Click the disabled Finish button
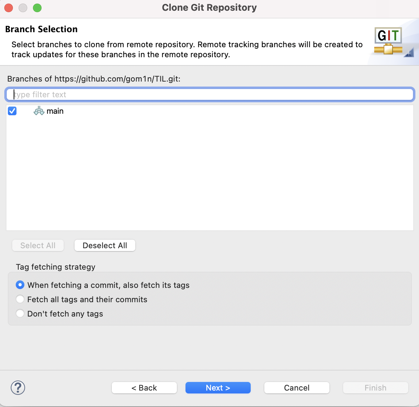The height and width of the screenshot is (407, 419). coord(375,388)
